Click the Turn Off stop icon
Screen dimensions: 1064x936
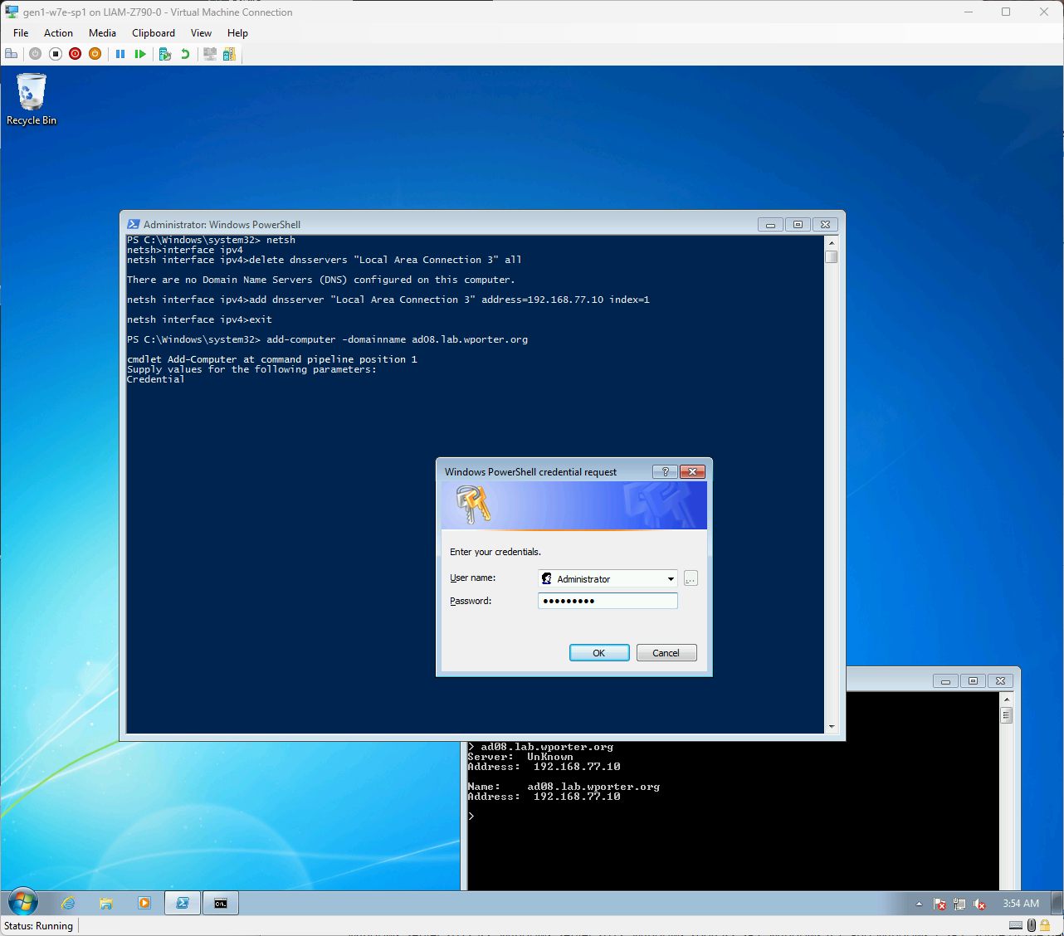(x=56, y=54)
